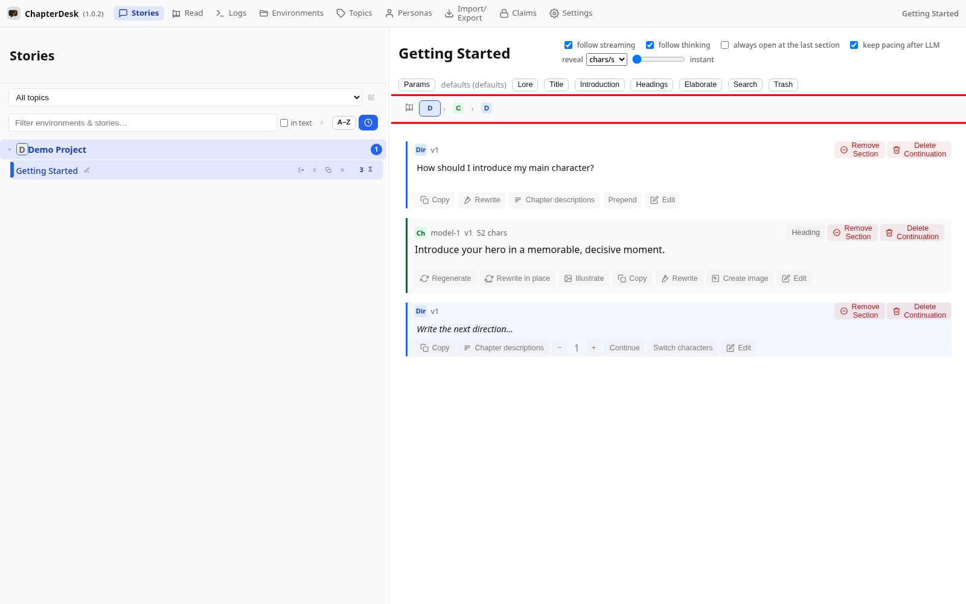Screen dimensions: 966x604
Task: Click the green C breadcrumb node
Action: pos(458,108)
